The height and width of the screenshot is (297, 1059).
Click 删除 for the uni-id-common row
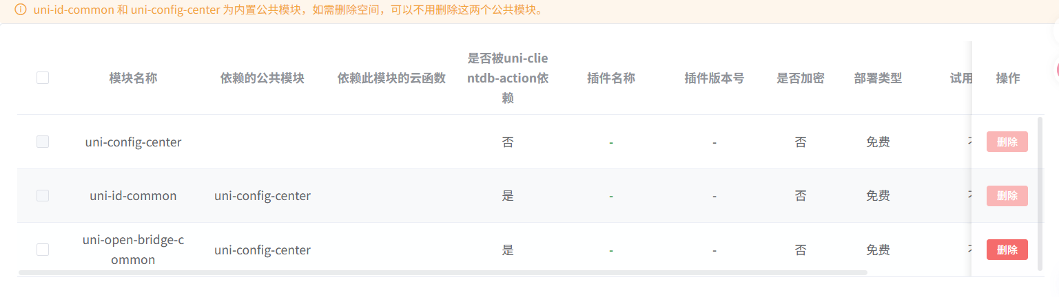pos(1007,196)
